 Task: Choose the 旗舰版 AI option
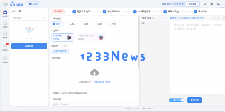(91, 37)
